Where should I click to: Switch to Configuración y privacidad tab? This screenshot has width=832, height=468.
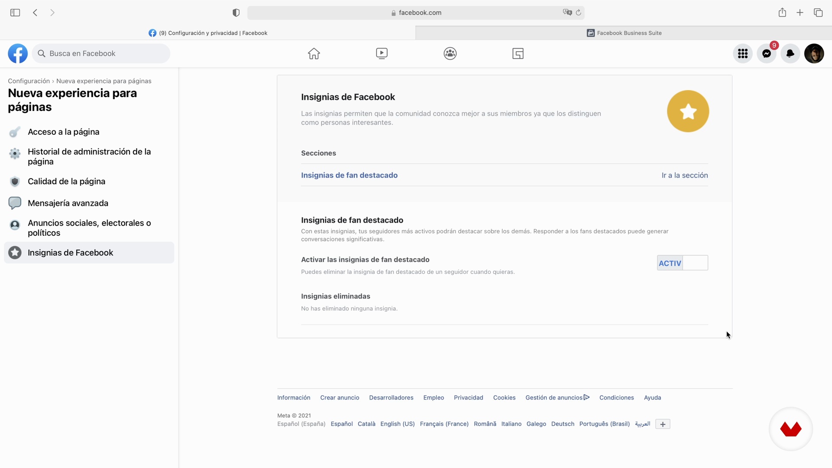pos(208,33)
